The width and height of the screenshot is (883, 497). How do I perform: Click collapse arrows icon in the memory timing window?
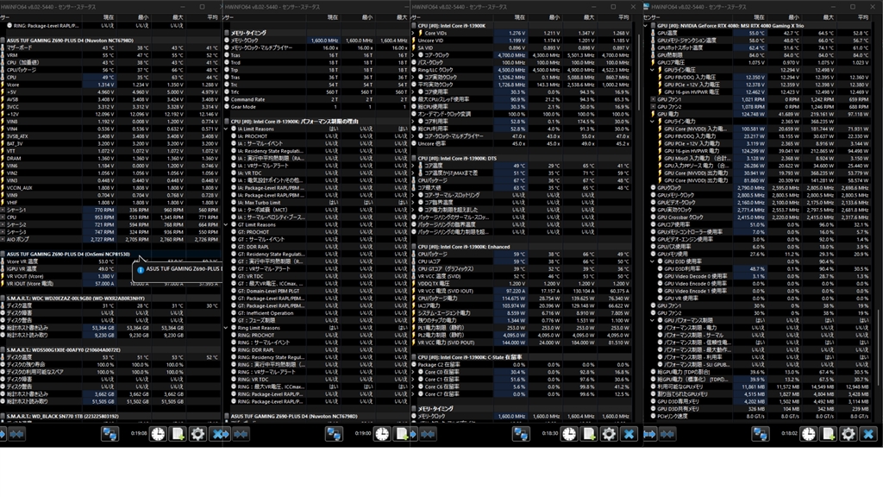pos(241,434)
